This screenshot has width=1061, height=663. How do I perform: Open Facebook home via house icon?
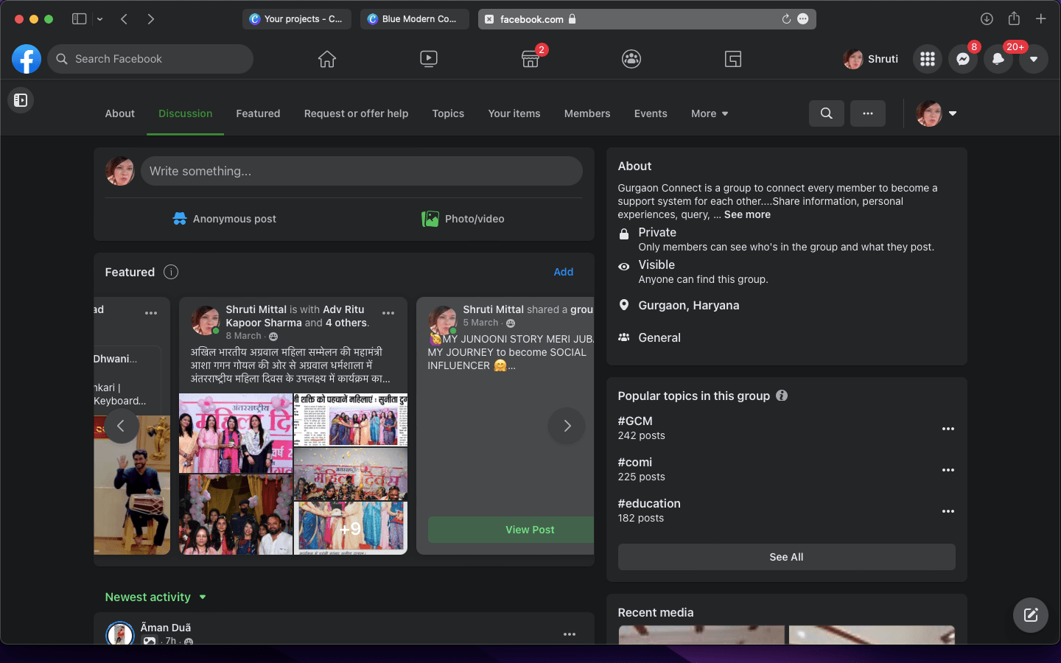coord(327,59)
